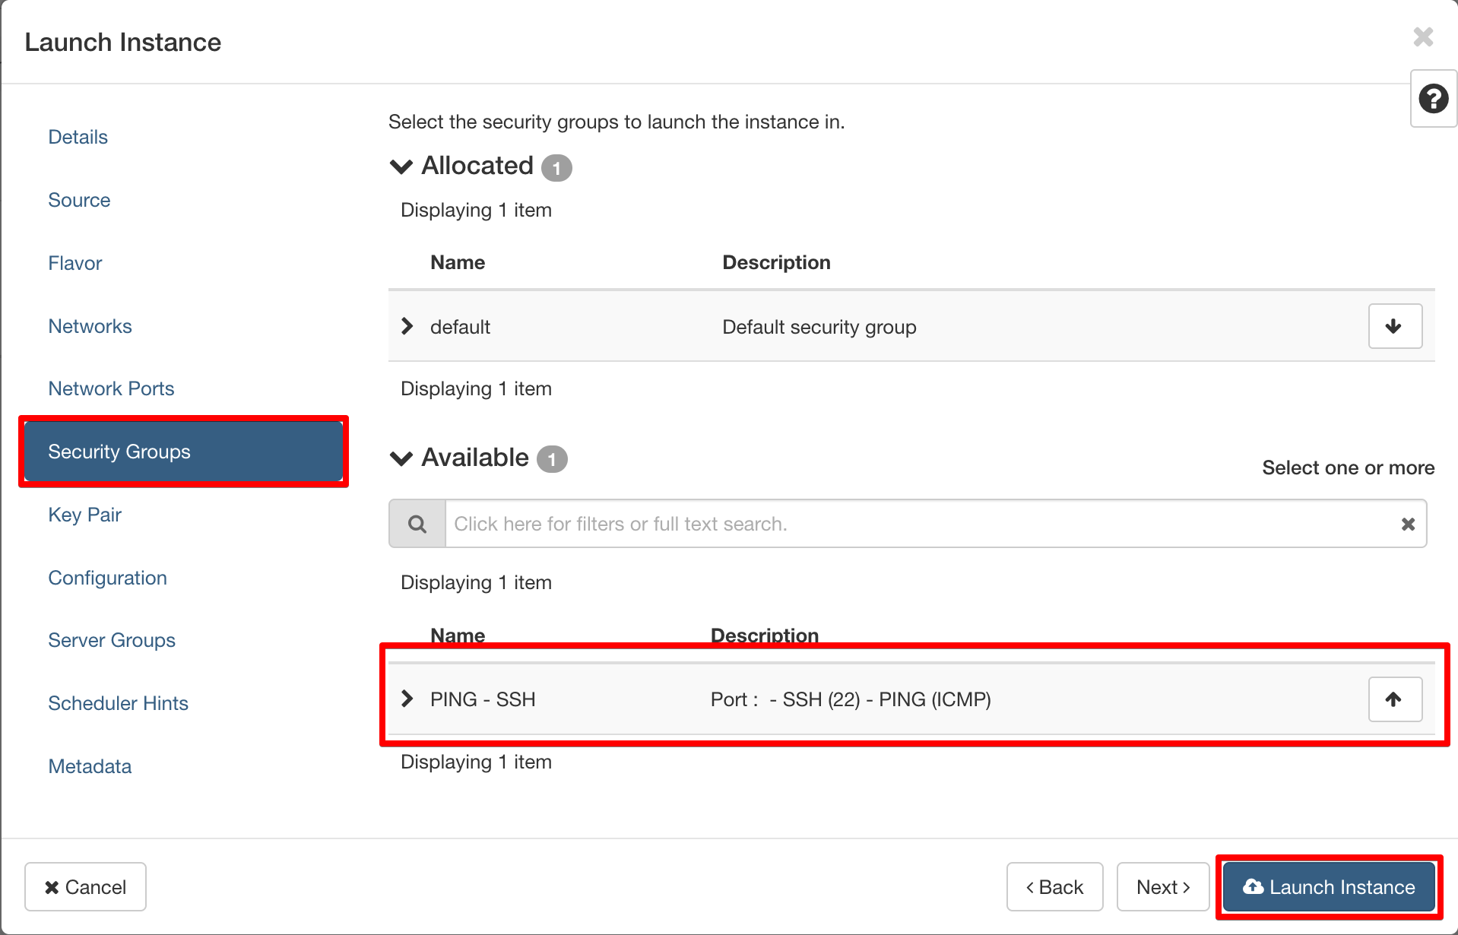Collapse the Allocated section
The height and width of the screenshot is (935, 1458).
coord(401,166)
